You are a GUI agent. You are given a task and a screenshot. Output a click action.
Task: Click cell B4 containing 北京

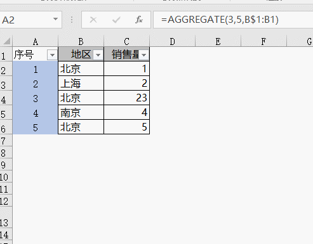pyautogui.click(x=81, y=98)
